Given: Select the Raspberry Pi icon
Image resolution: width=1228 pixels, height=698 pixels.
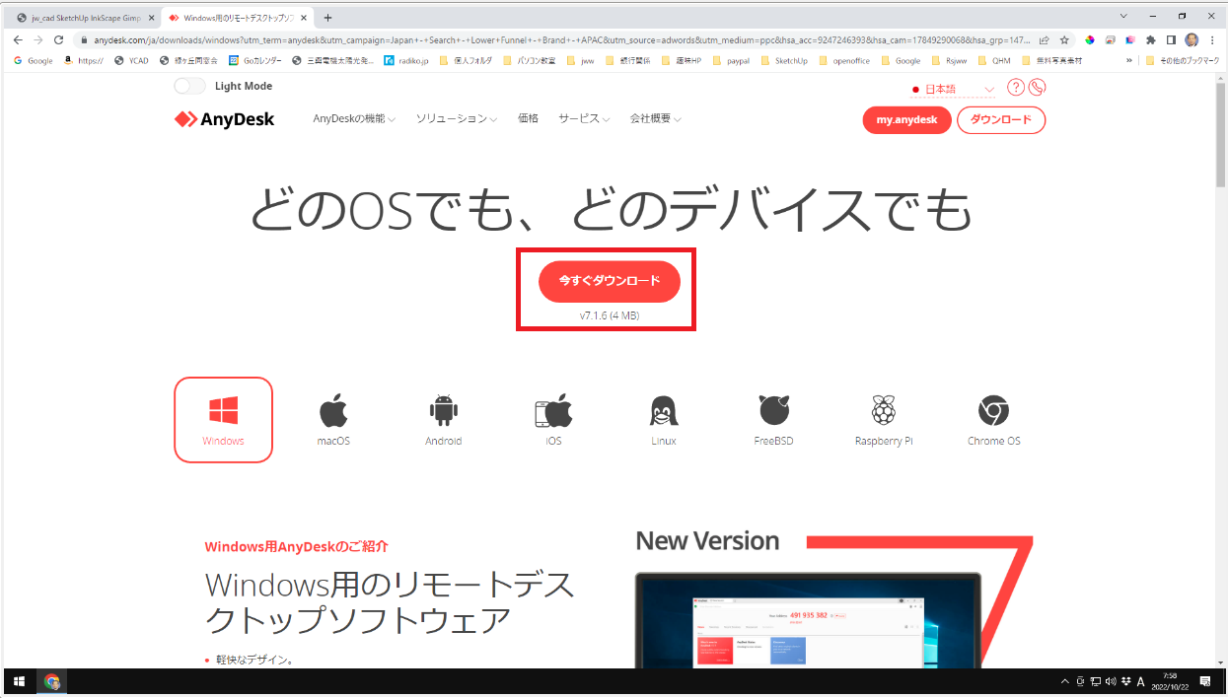Looking at the screenshot, I should tap(884, 409).
